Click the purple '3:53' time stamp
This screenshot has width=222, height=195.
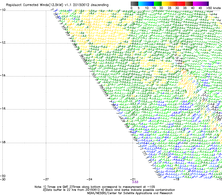click(x=135, y=182)
